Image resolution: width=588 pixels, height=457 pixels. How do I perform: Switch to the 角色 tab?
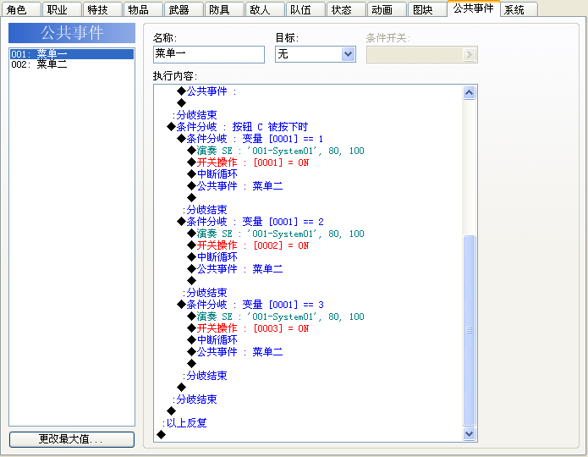coord(21,9)
